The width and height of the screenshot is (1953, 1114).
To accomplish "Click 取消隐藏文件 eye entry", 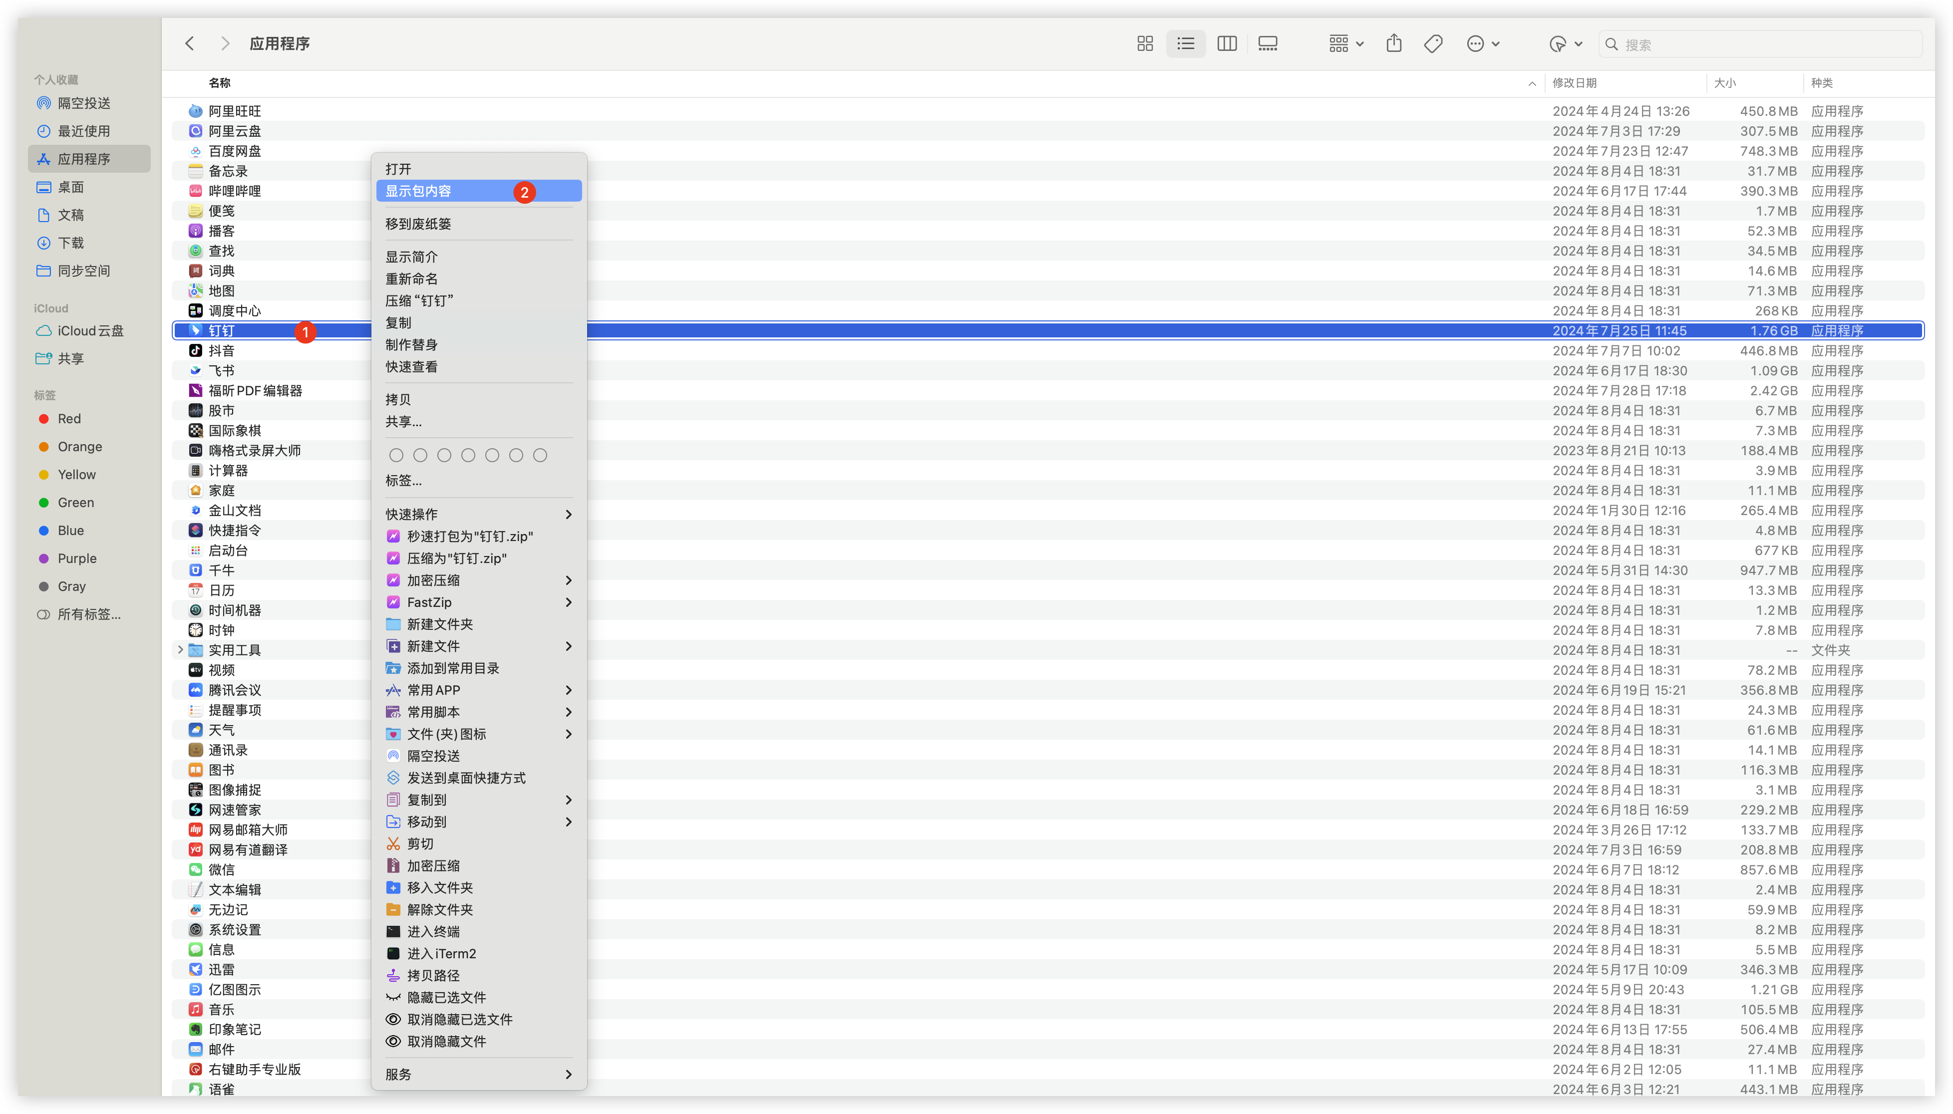I will coord(445,1041).
